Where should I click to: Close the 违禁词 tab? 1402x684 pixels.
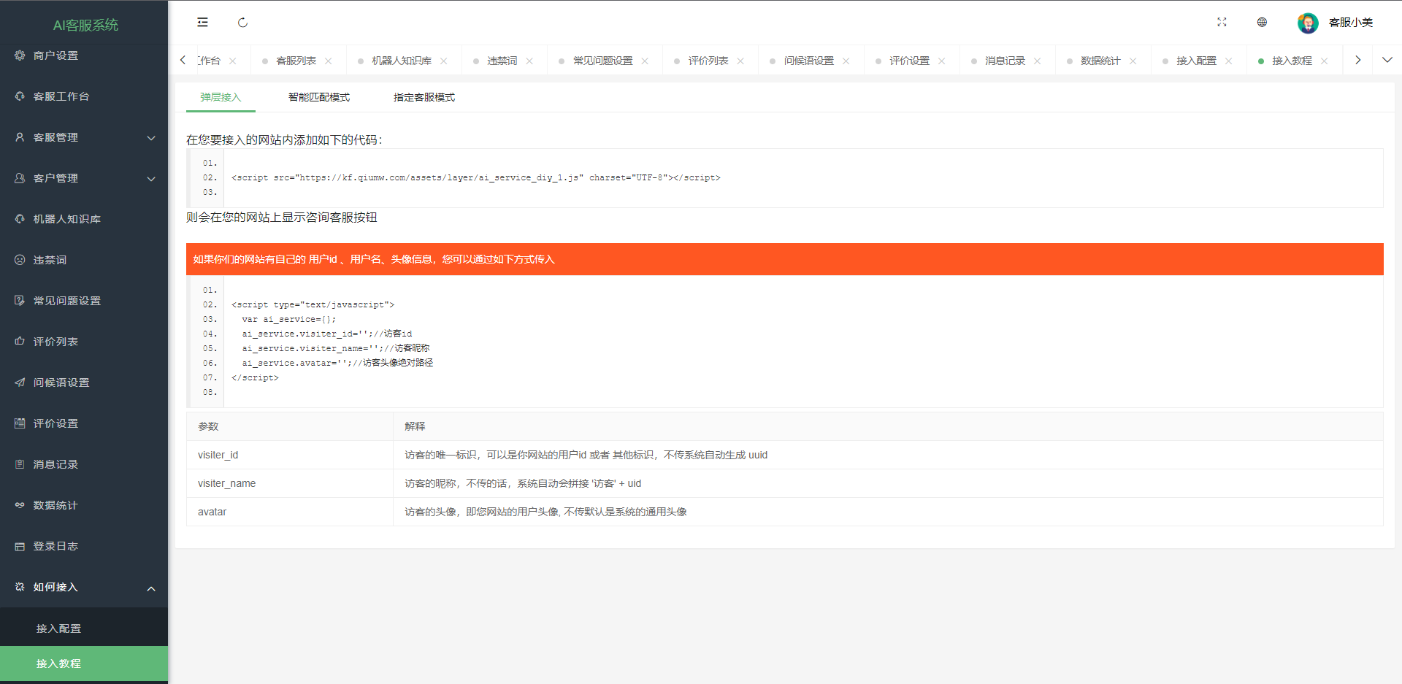529,61
